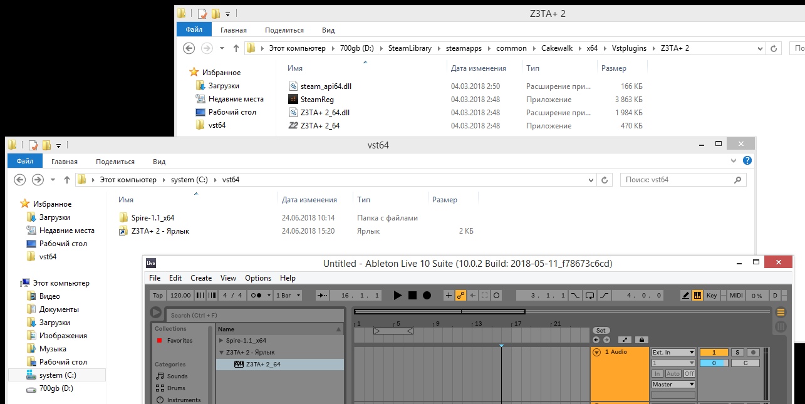The image size is (805, 404).
Task: Open the Help menu in Ableton
Action: 288,278
